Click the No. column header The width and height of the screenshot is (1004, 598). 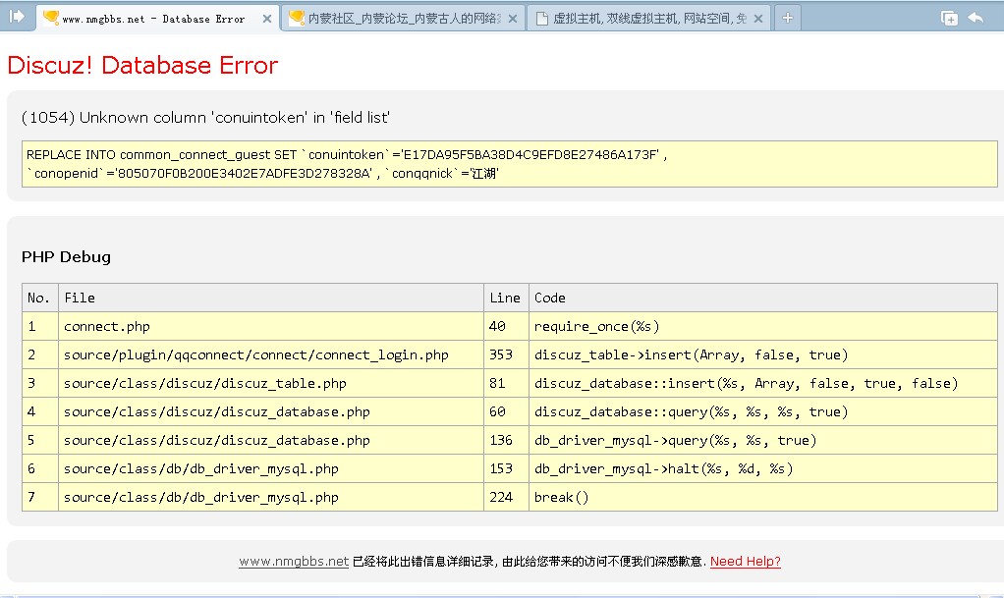(40, 298)
